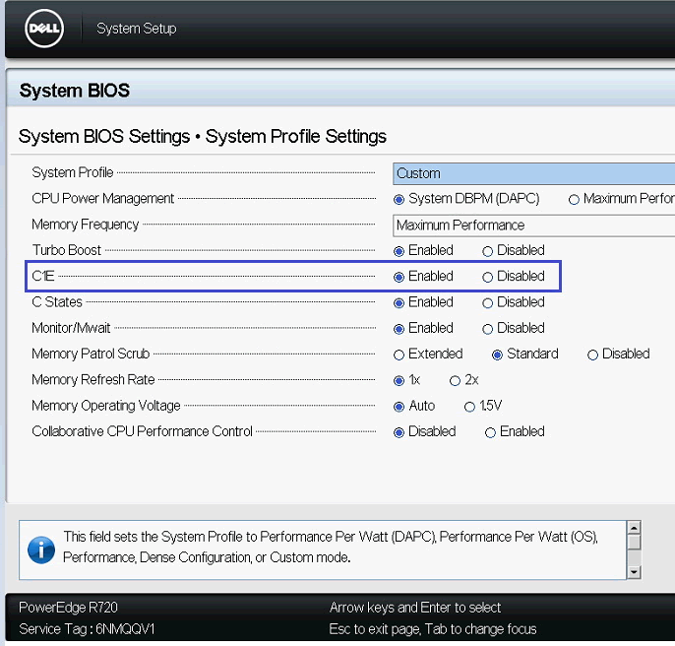
Task: Select System DBPM (DAPC) for CPU Power Management
Action: (x=399, y=200)
